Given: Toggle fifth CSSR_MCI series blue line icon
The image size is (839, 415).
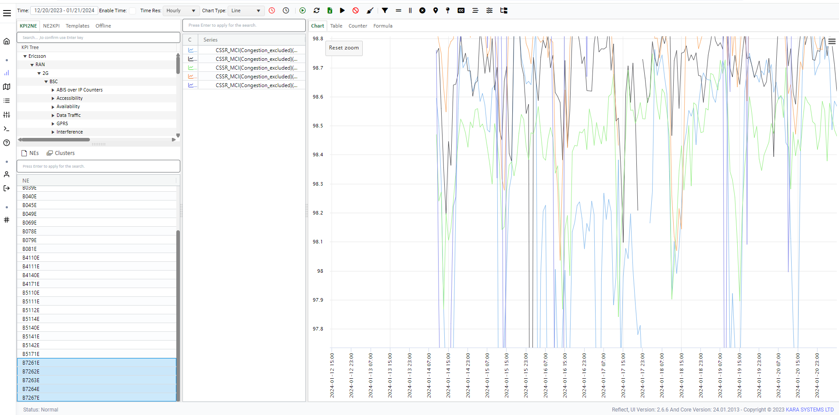Looking at the screenshot, I should [x=191, y=85].
